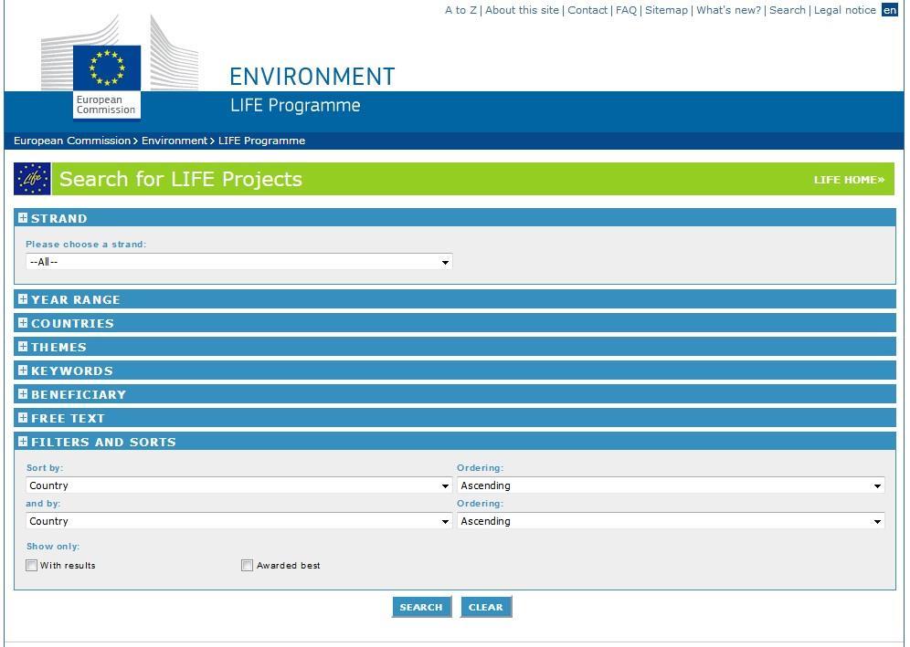The width and height of the screenshot is (910, 647).
Task: Click the LIFE logo beside search title
Action: tap(33, 179)
